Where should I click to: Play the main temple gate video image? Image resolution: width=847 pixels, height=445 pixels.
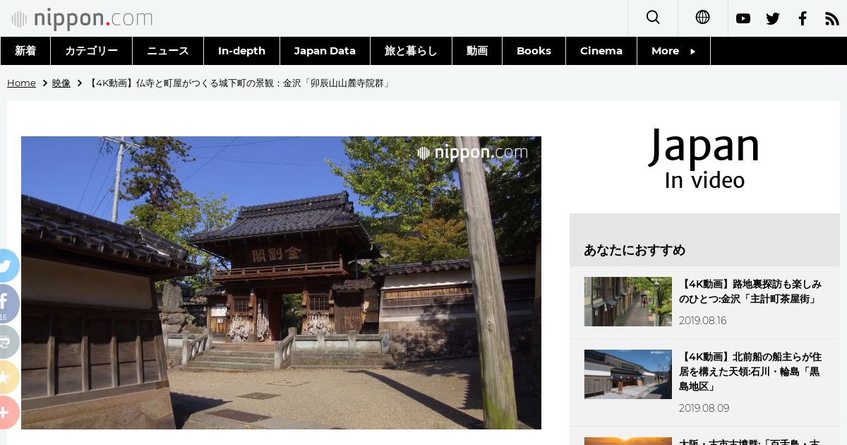[x=281, y=283]
